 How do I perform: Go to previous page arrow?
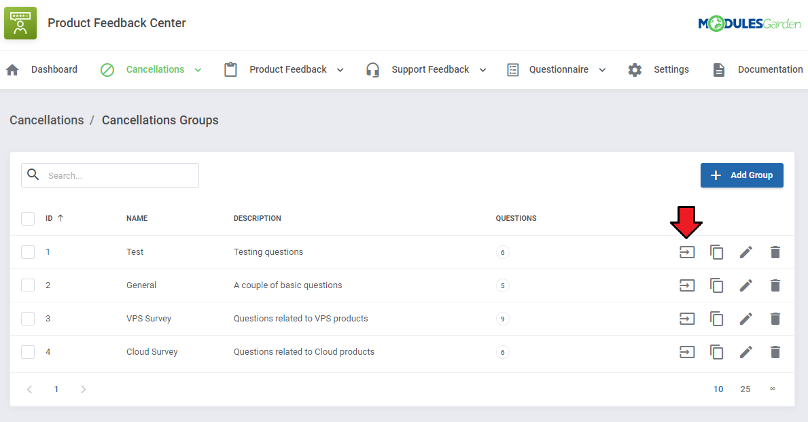(29, 389)
